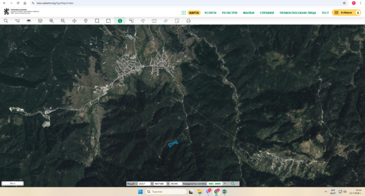Open the search magnifier tool in map toolbar

pyautogui.click(x=6, y=21)
